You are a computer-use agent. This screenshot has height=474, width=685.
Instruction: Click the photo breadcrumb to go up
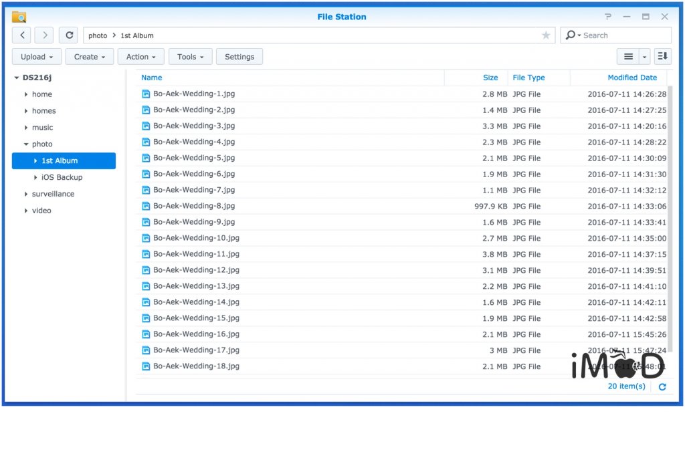(x=98, y=35)
